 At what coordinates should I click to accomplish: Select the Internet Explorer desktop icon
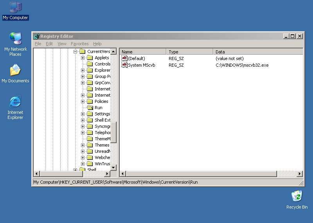[15, 102]
